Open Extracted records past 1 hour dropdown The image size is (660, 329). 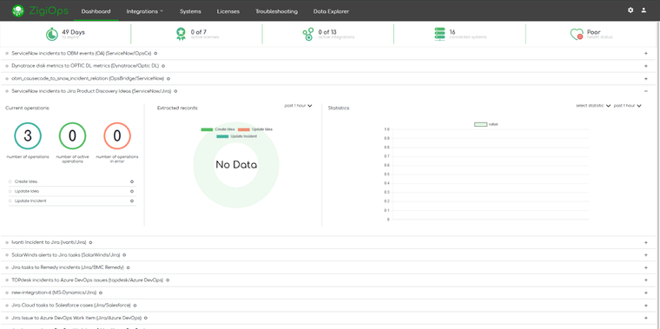tap(298, 106)
